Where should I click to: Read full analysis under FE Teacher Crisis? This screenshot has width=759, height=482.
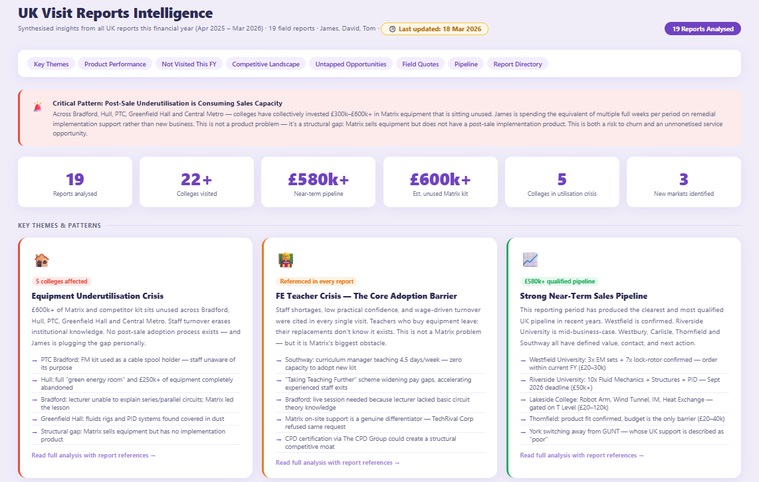click(x=337, y=463)
